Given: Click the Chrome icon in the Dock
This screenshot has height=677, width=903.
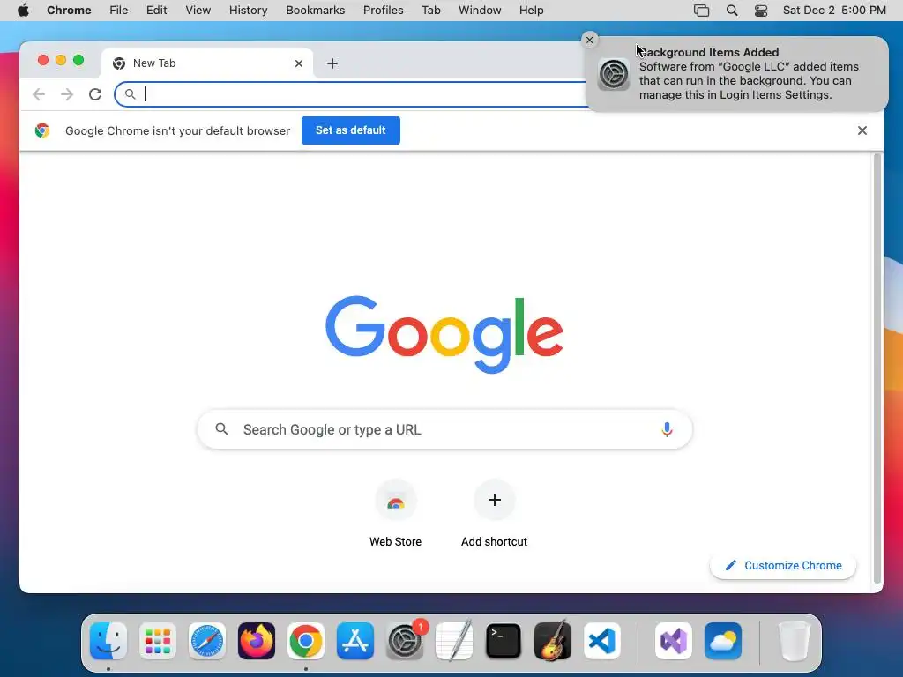Looking at the screenshot, I should (306, 641).
